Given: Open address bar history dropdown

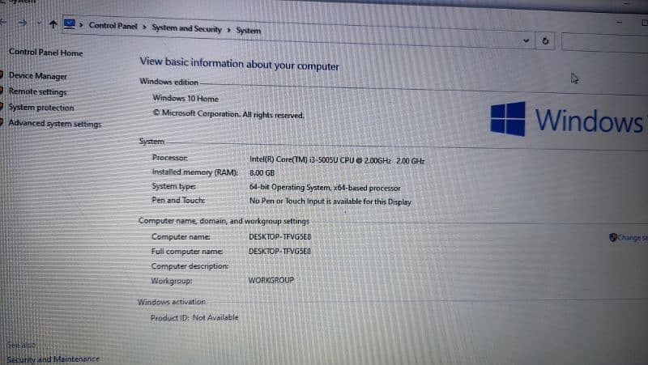Looking at the screenshot, I should pyautogui.click(x=526, y=40).
